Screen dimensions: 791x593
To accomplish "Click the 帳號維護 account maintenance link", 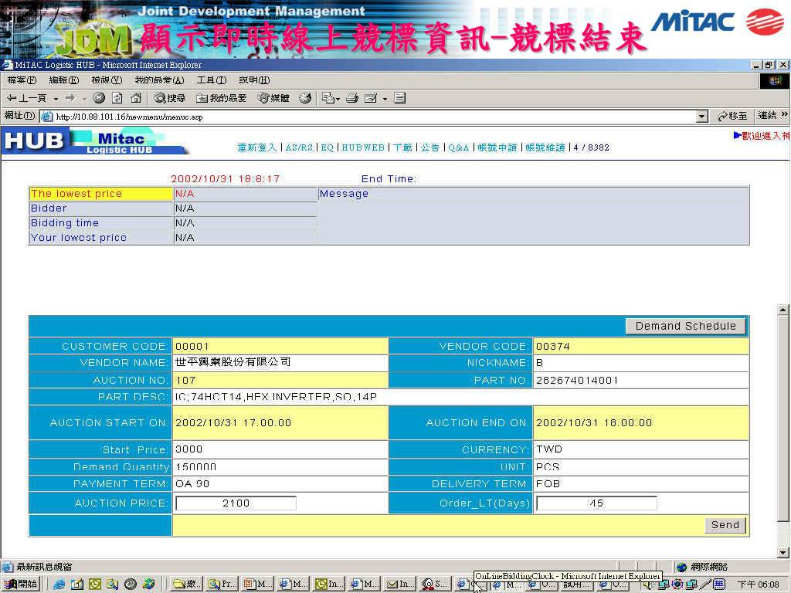I will (545, 147).
